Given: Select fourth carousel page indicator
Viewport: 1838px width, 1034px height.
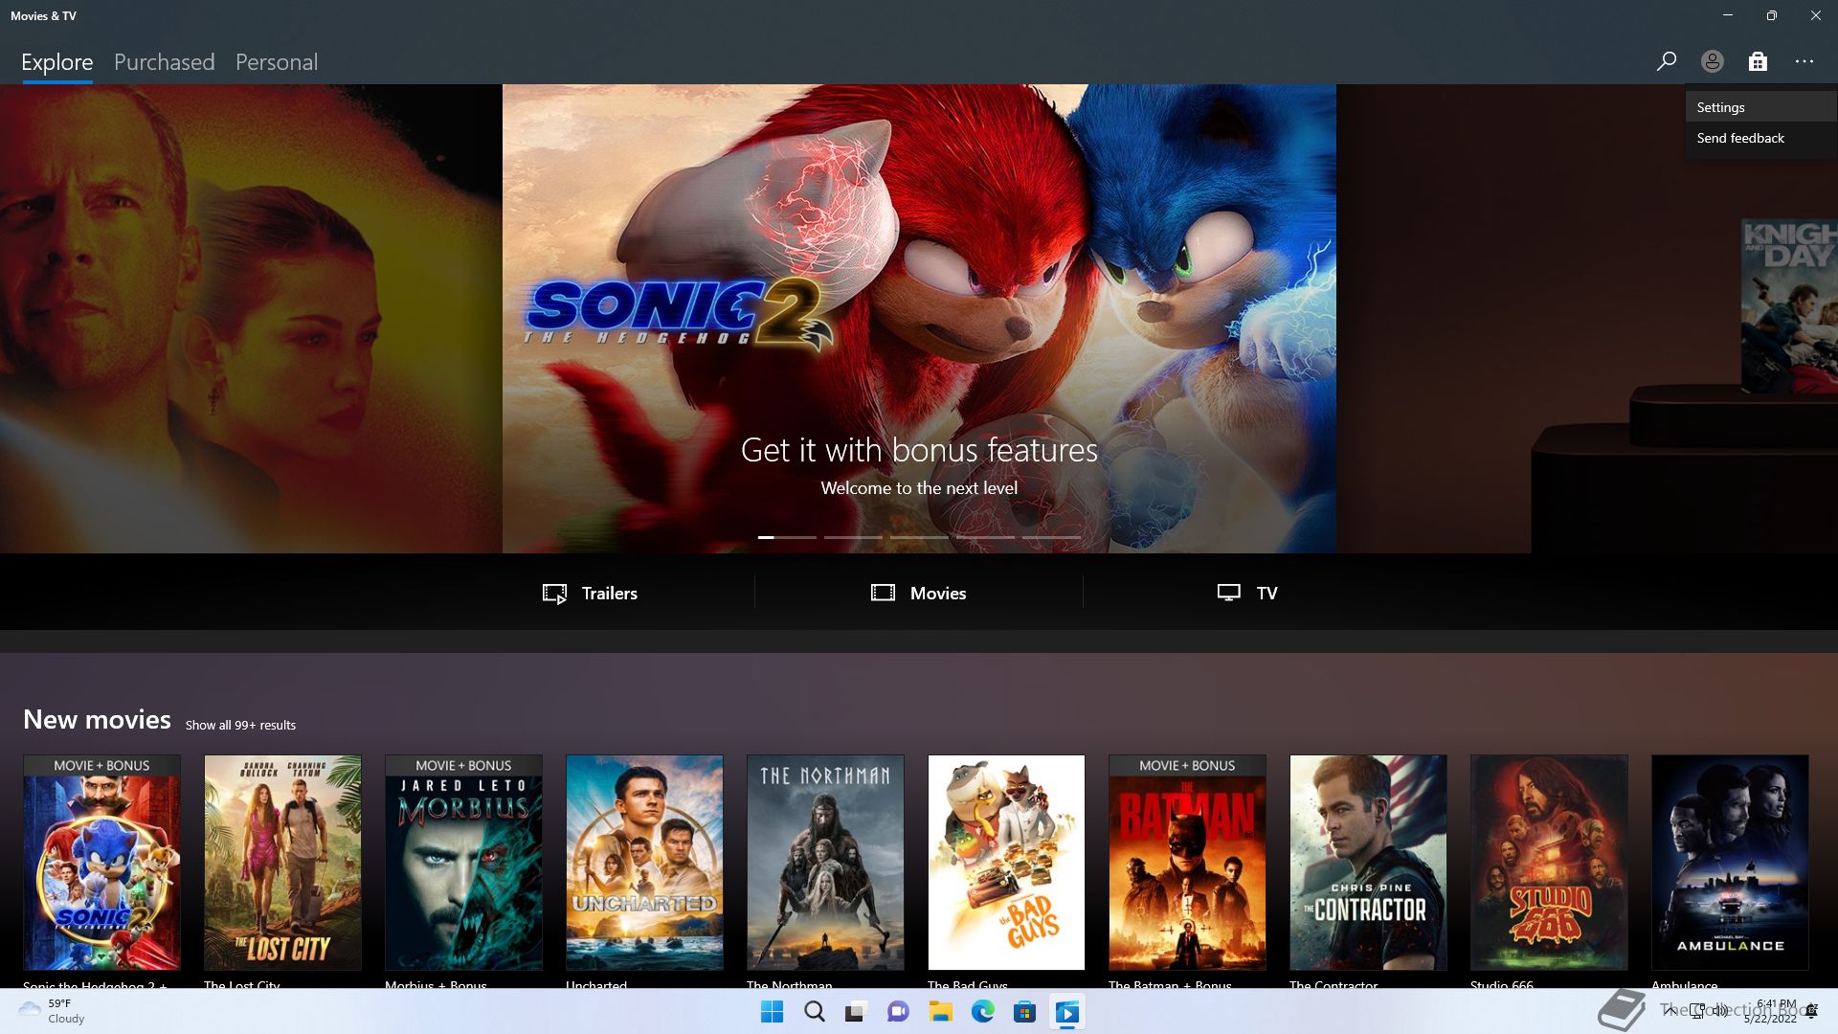Looking at the screenshot, I should (x=985, y=537).
